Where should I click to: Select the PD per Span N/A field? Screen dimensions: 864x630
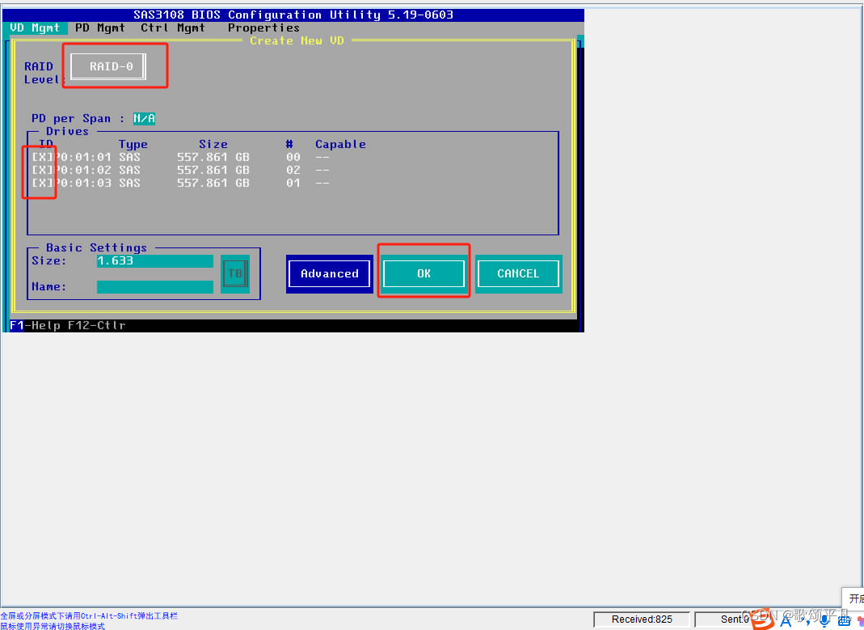pos(145,119)
